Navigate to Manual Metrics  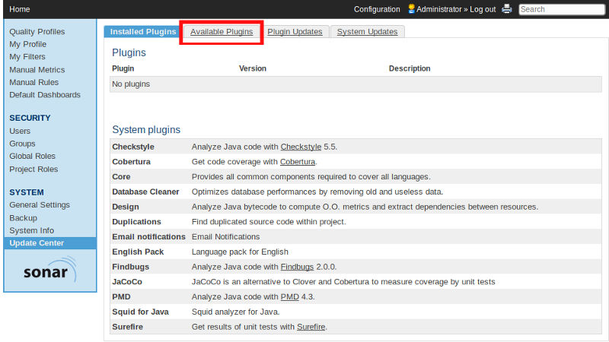(x=37, y=69)
